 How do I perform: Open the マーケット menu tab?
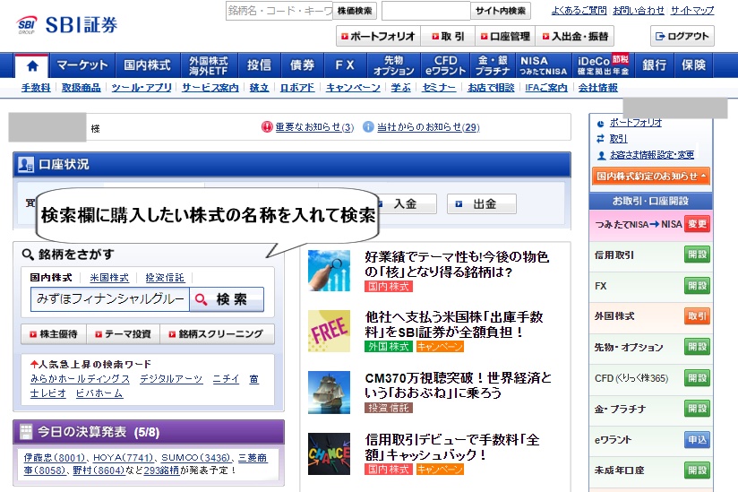click(x=82, y=65)
